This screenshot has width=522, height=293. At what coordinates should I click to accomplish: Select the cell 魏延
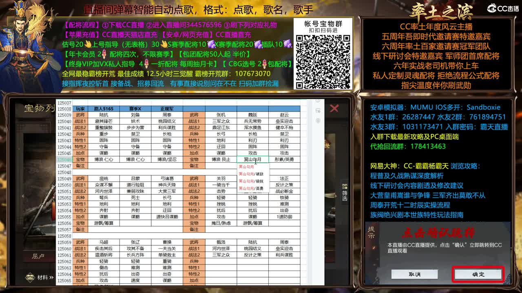point(253,115)
